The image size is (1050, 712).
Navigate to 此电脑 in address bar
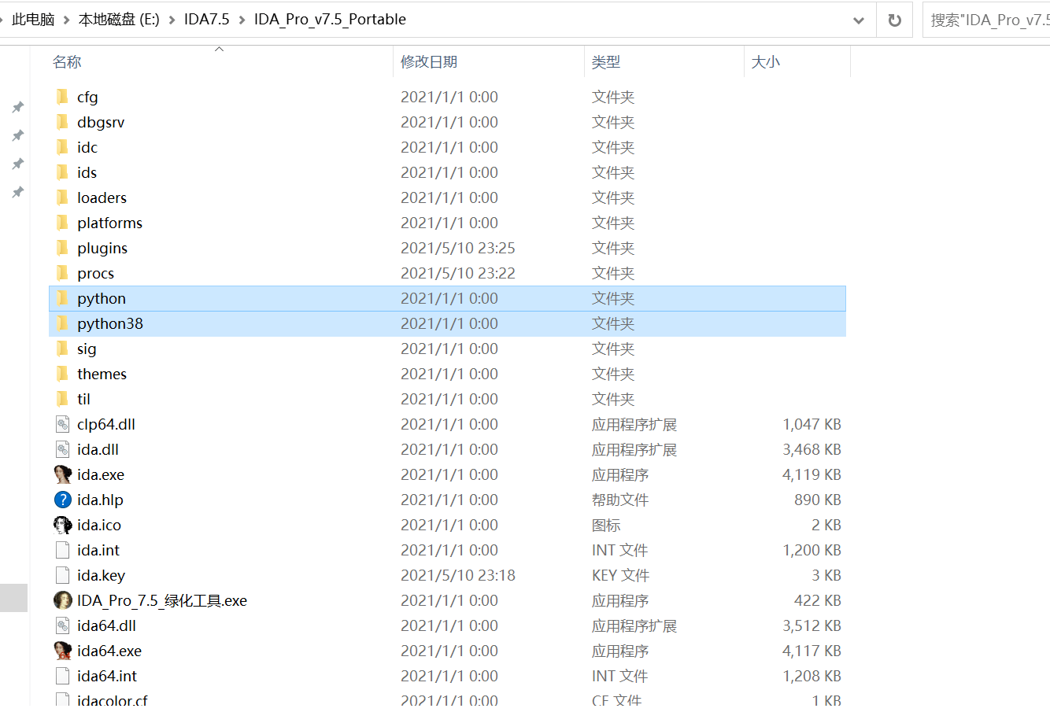click(33, 20)
